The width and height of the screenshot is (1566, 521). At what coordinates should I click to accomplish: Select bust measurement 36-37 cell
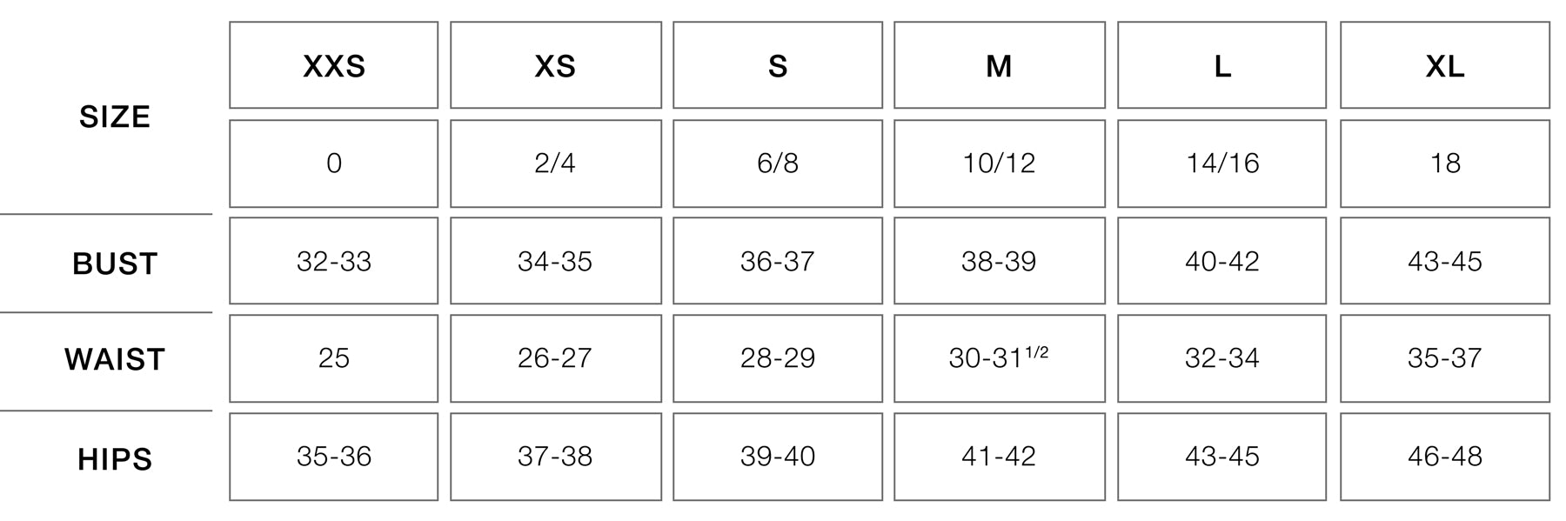coord(777,261)
